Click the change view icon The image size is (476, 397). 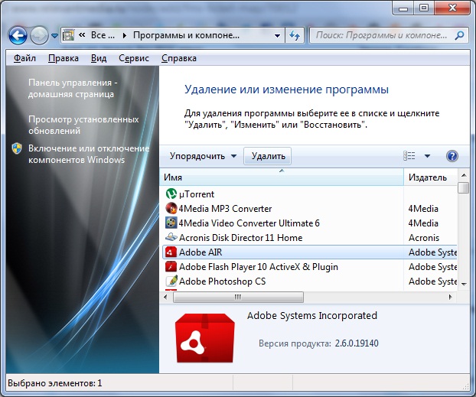coord(409,156)
